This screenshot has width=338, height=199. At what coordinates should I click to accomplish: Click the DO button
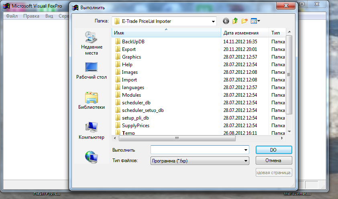[x=274, y=150]
